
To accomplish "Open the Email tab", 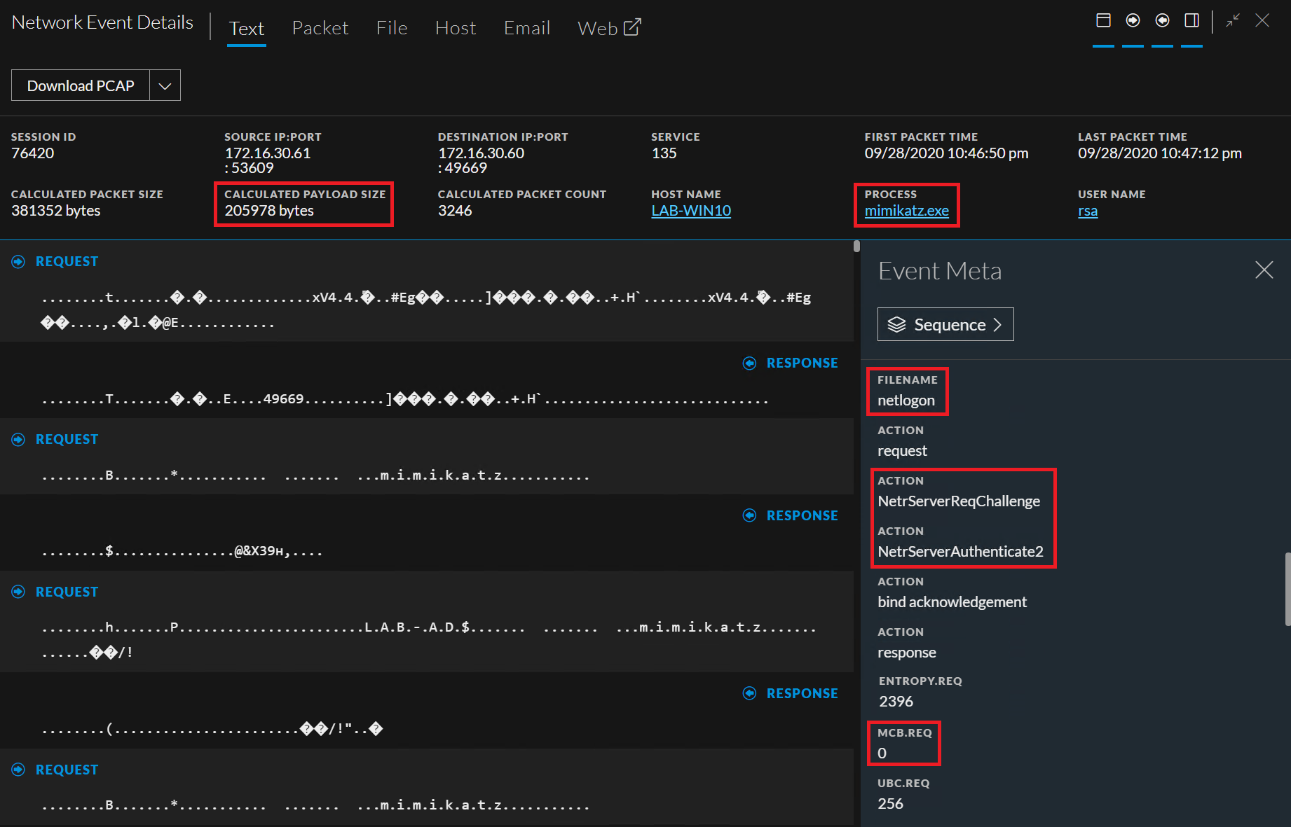I will tap(526, 28).
